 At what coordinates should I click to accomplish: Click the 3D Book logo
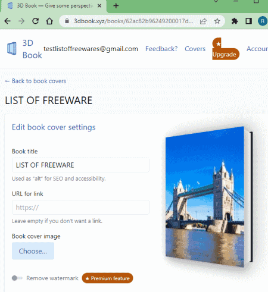point(24,49)
